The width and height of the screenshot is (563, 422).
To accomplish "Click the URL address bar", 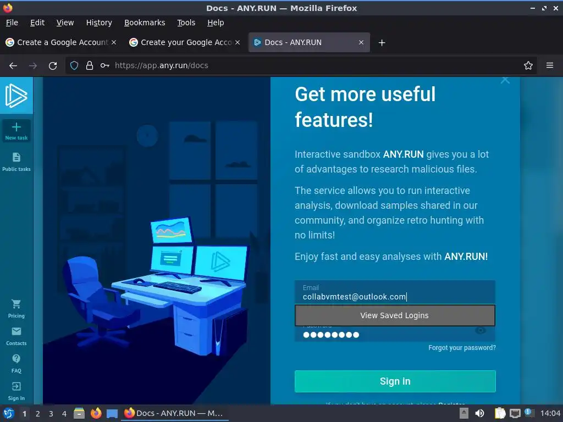I will [302, 65].
